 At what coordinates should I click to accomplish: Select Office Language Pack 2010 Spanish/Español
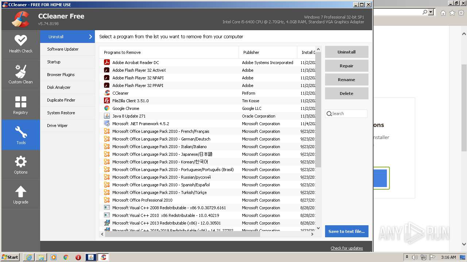207,184
